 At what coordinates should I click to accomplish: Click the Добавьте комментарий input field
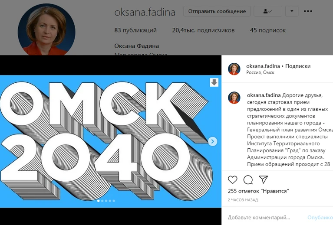click(x=265, y=217)
